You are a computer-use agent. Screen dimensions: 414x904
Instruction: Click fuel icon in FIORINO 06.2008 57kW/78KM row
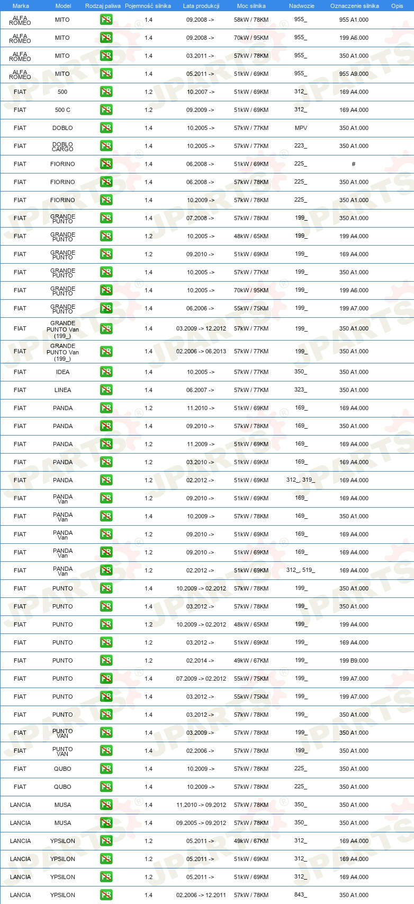[106, 182]
